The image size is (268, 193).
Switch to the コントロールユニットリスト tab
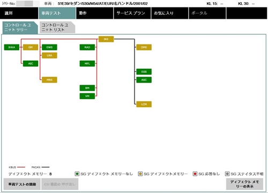click(x=57, y=27)
